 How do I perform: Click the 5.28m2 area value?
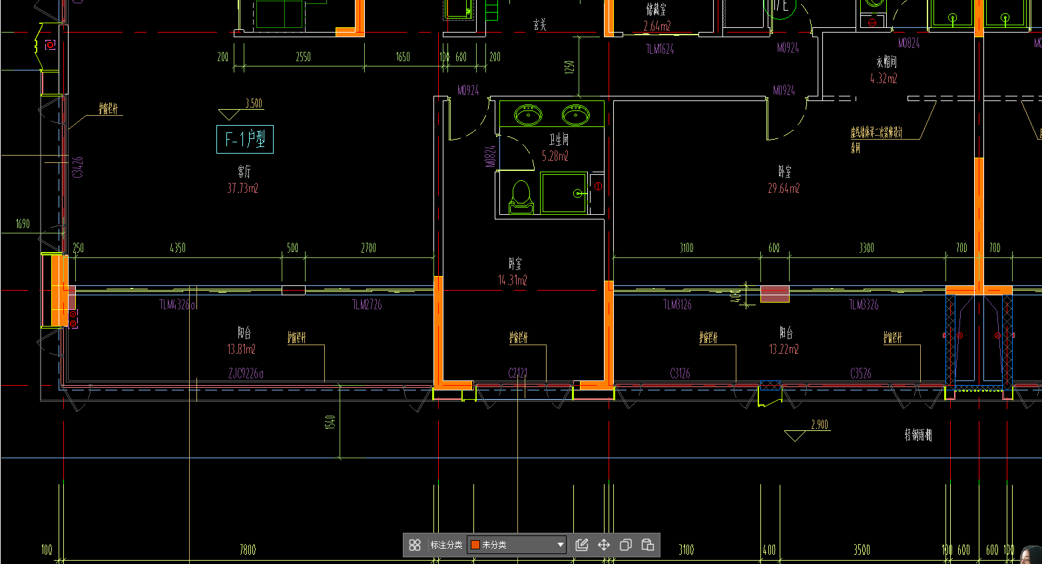555,156
